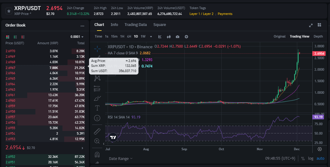330x167 pixels.
Task: Open the Date Range dropdown
Action: click(x=120, y=158)
